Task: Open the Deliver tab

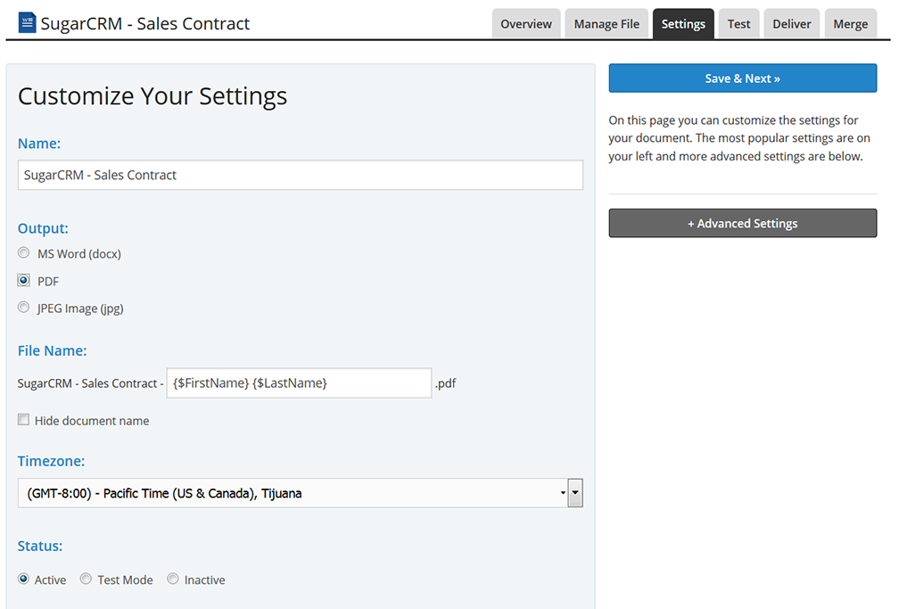Action: [791, 24]
